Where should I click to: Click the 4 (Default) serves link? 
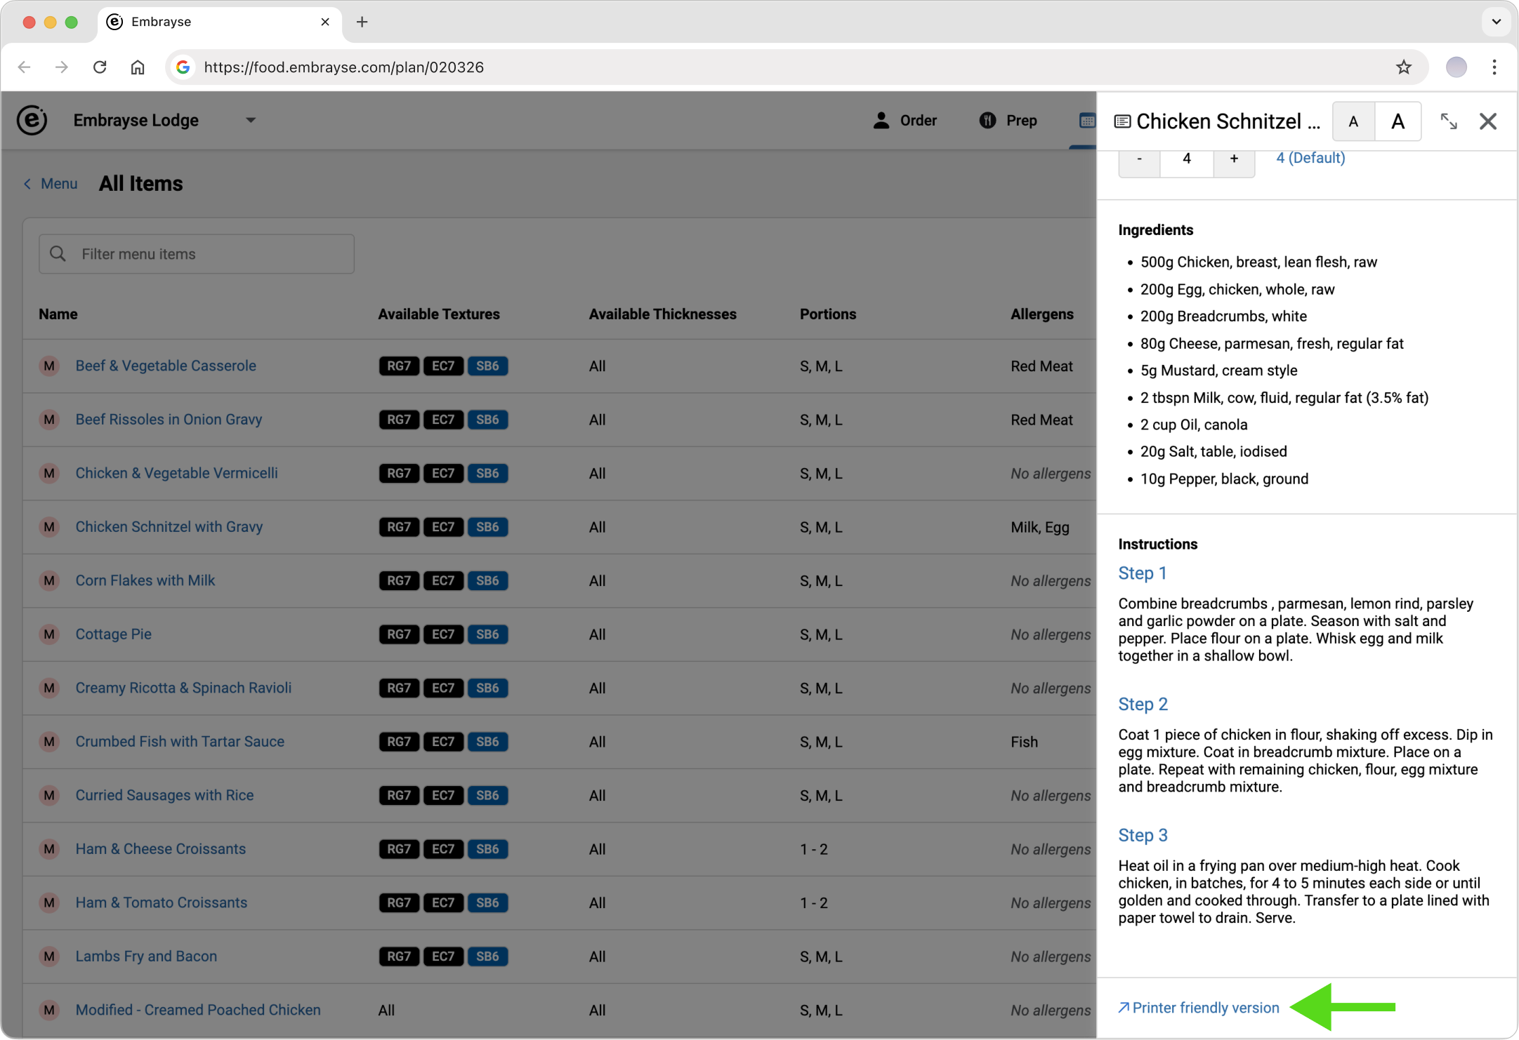click(x=1310, y=158)
